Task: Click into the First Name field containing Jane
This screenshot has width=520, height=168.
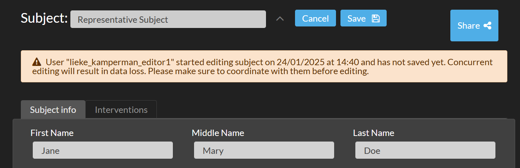Action: pyautogui.click(x=103, y=150)
